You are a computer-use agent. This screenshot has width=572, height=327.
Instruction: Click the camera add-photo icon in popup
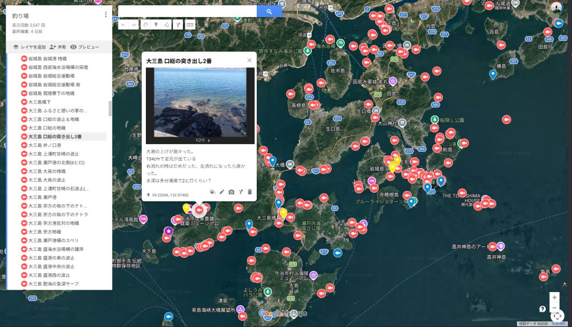231,192
